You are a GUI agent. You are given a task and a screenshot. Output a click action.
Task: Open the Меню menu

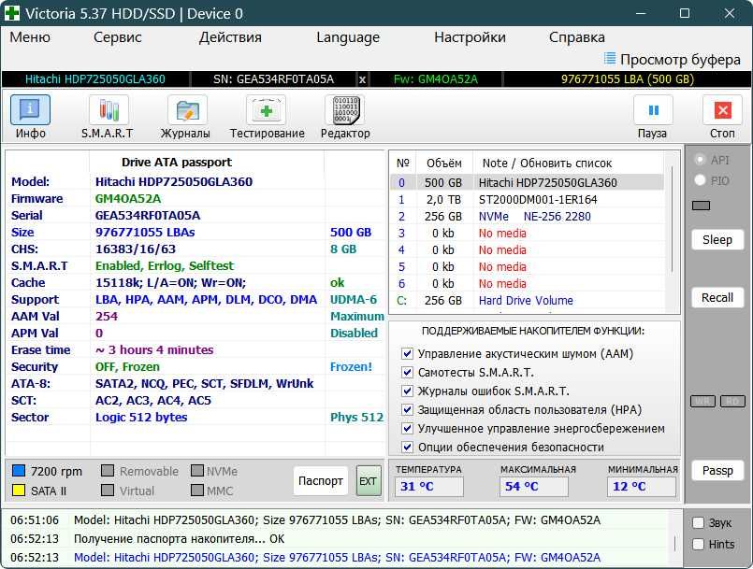30,37
